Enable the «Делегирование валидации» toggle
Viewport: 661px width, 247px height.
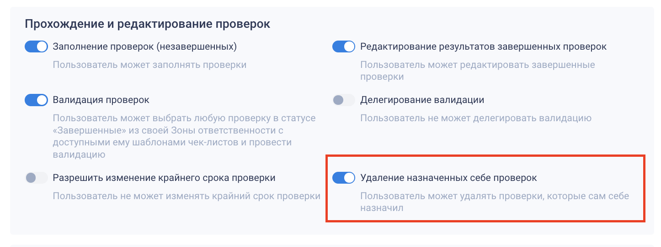[x=344, y=100]
